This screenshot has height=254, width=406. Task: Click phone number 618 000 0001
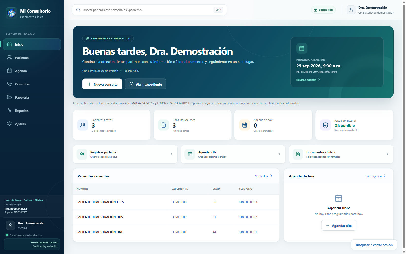point(248,232)
